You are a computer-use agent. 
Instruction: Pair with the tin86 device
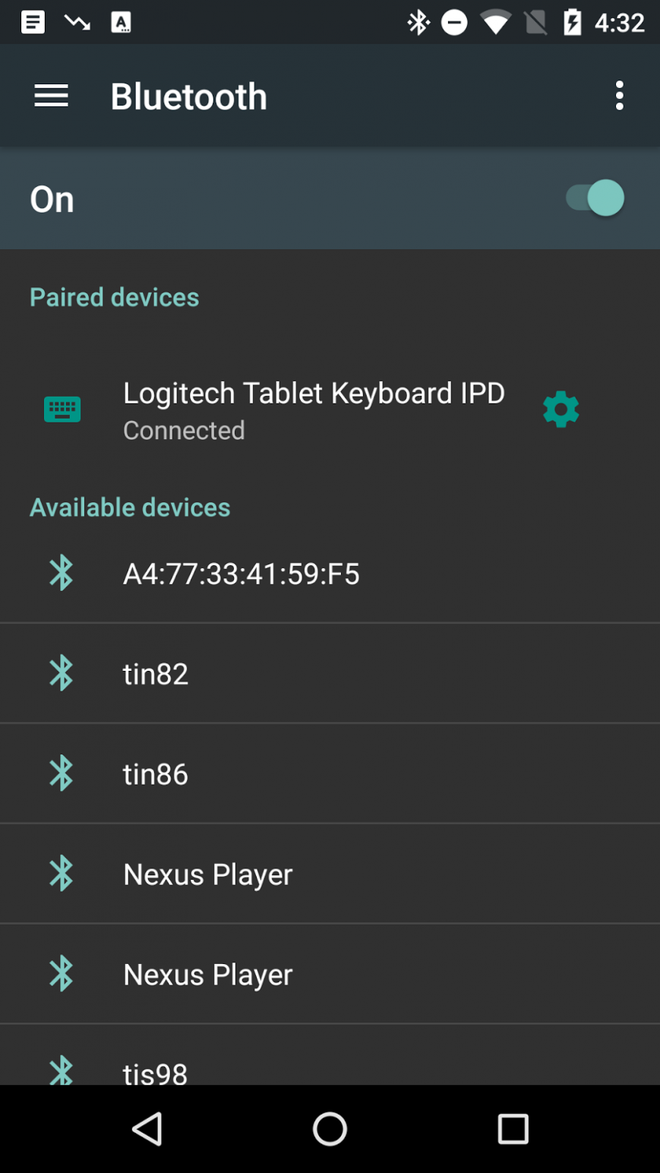pos(330,773)
